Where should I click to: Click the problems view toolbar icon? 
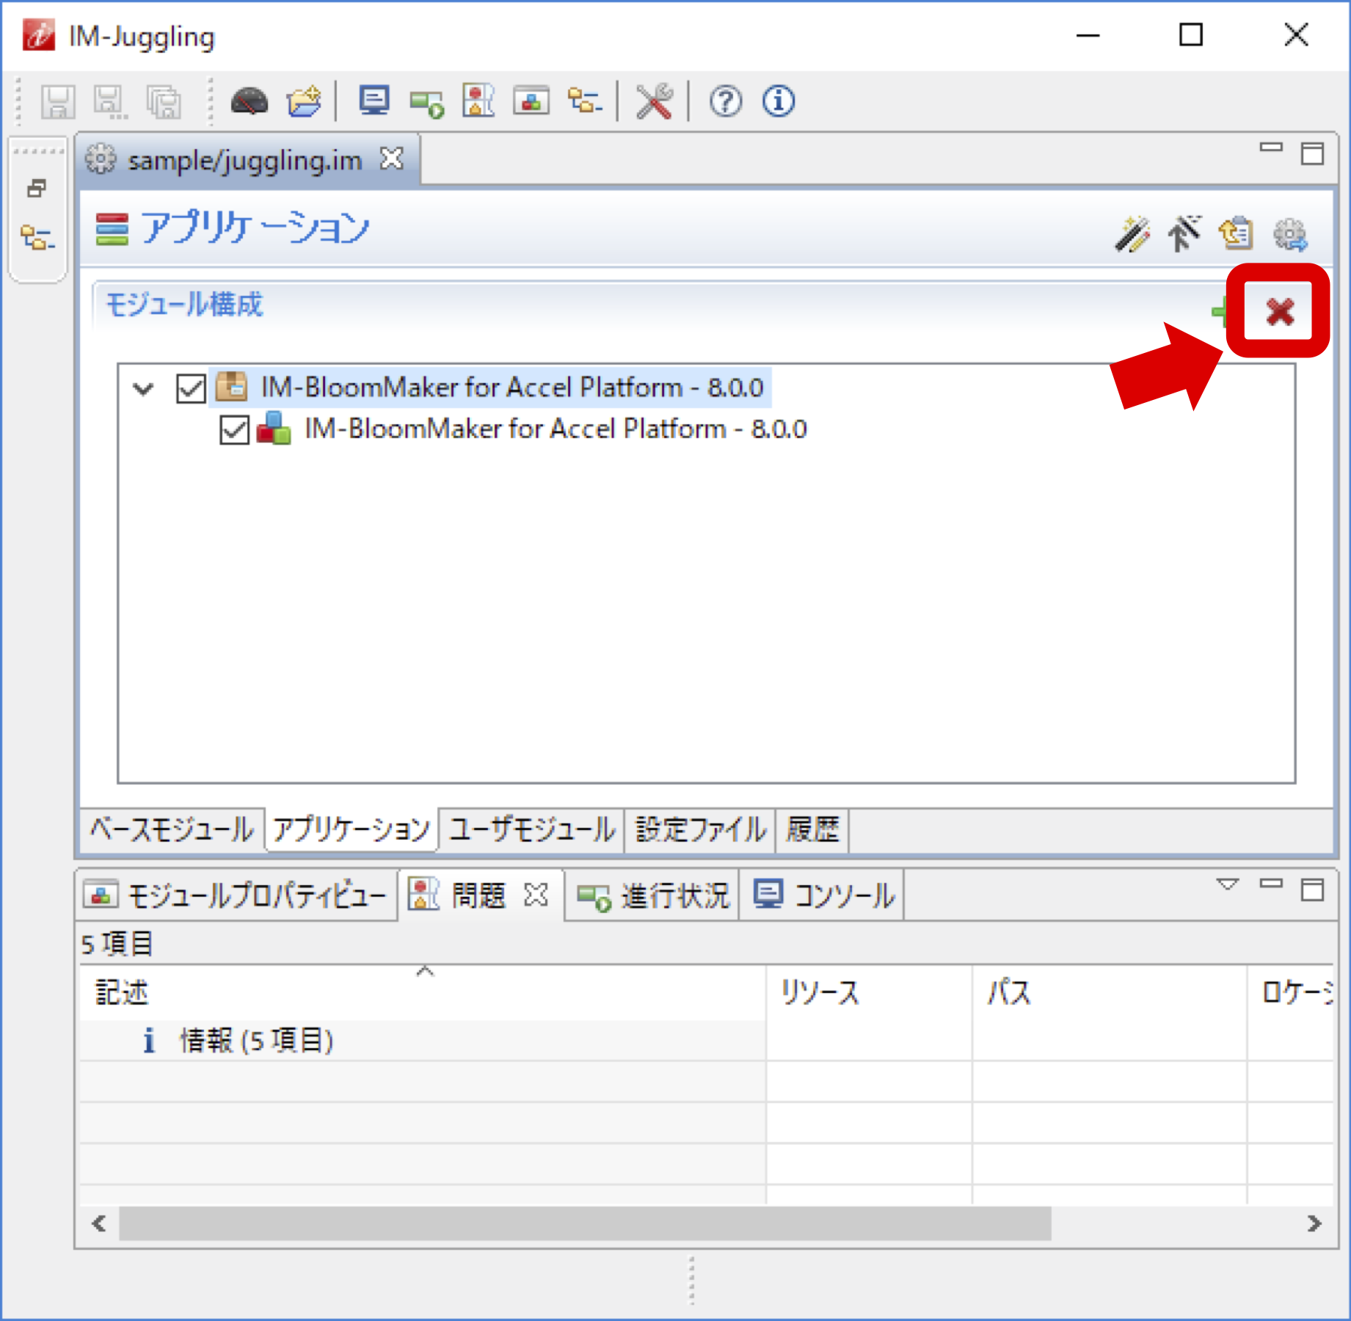point(478,101)
